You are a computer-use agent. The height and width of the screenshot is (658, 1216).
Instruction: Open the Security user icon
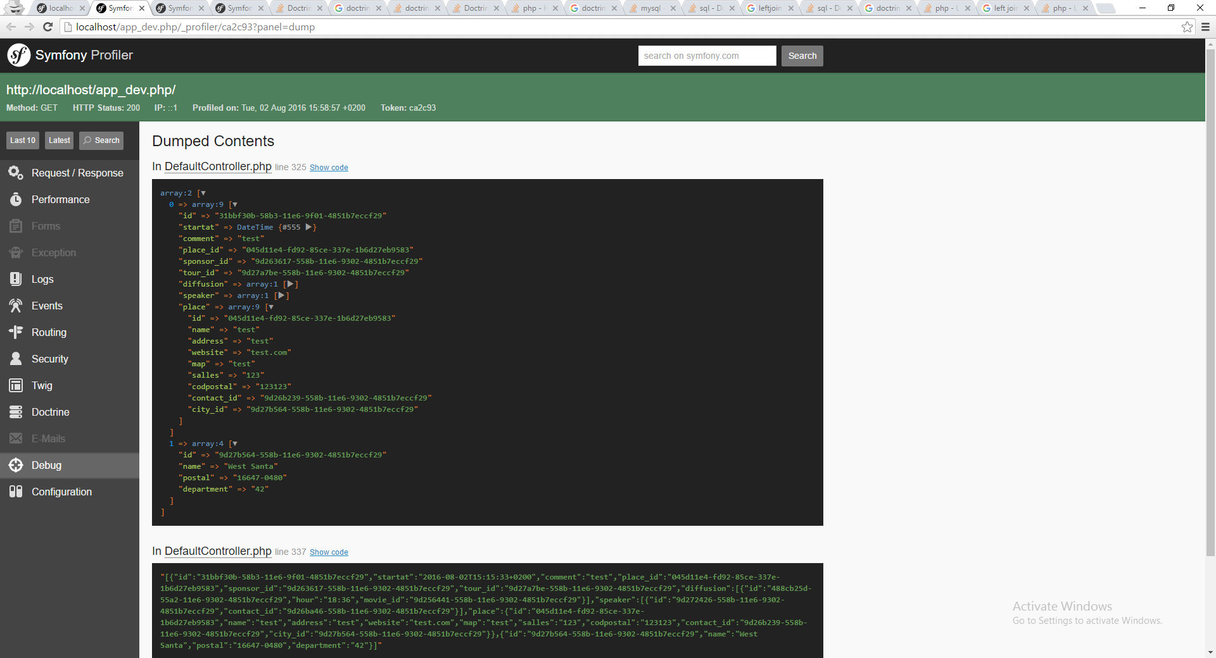[16, 359]
